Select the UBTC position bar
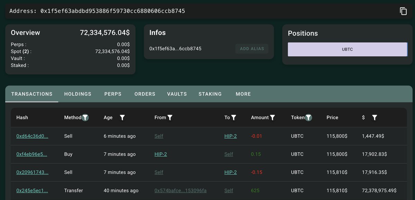Screen dimensions: 415x200 point(348,49)
